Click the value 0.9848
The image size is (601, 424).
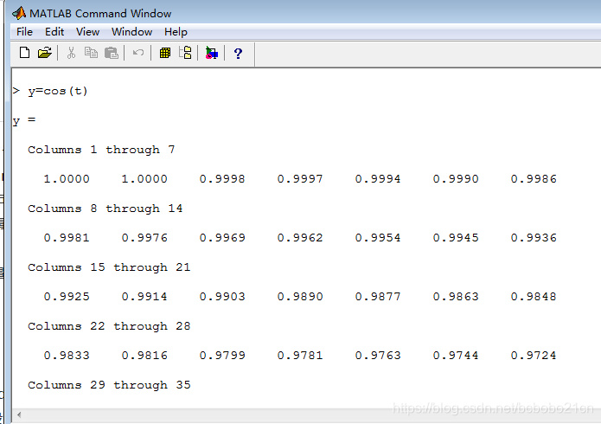[534, 297]
